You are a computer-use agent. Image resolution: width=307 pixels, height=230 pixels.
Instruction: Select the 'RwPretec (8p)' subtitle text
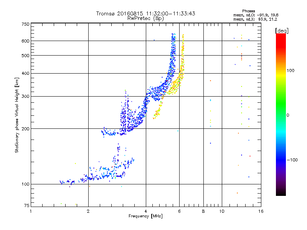pos(145,18)
